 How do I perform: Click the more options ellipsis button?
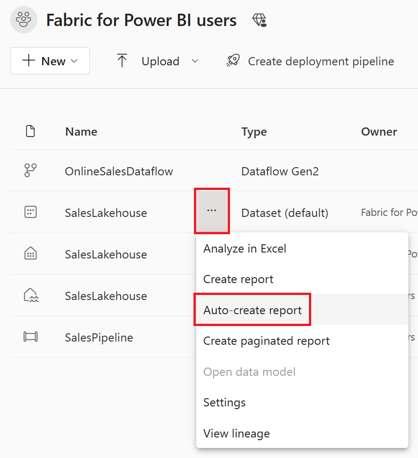tap(212, 211)
